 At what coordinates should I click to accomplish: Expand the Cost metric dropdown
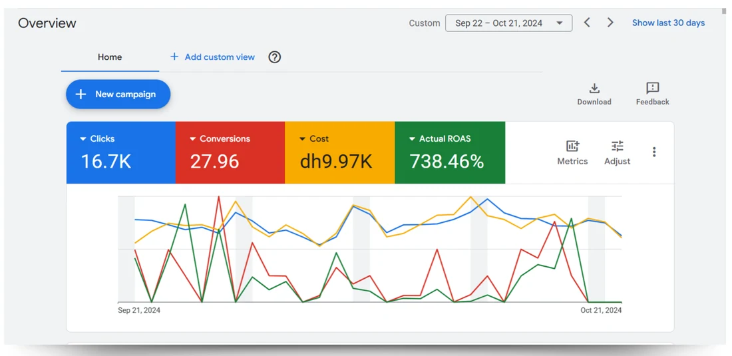[302, 139]
